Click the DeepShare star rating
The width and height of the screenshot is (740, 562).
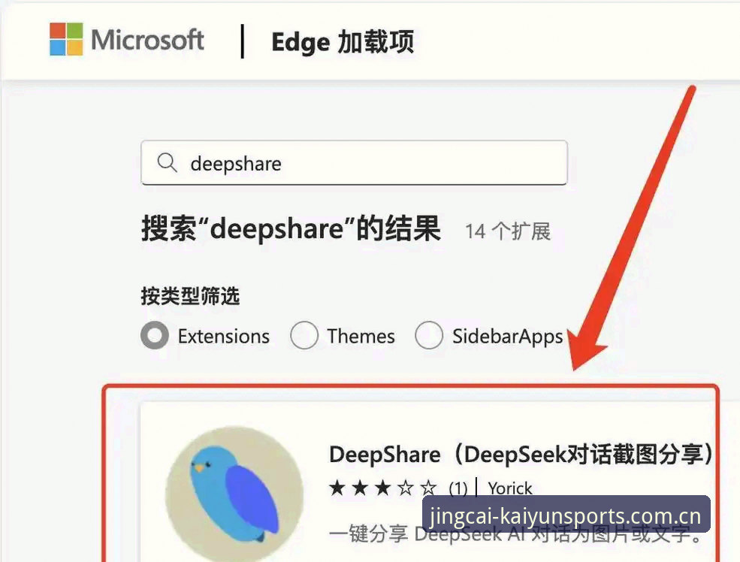point(383,488)
